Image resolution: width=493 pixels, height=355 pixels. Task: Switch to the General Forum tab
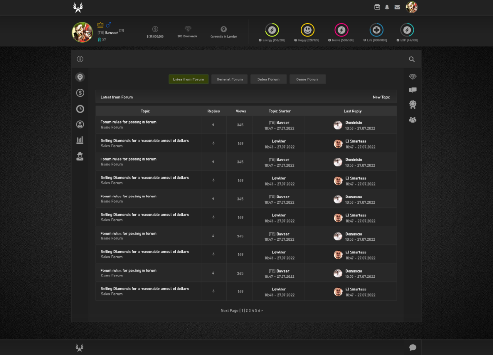tap(230, 79)
